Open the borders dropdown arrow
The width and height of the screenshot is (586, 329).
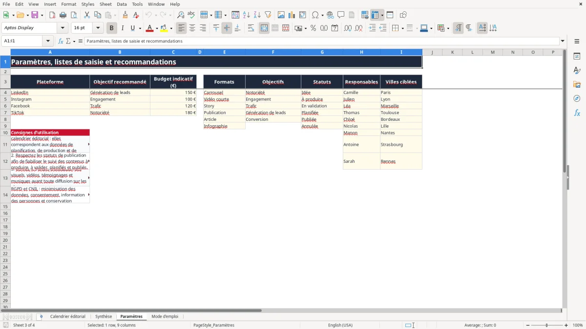[402, 28]
